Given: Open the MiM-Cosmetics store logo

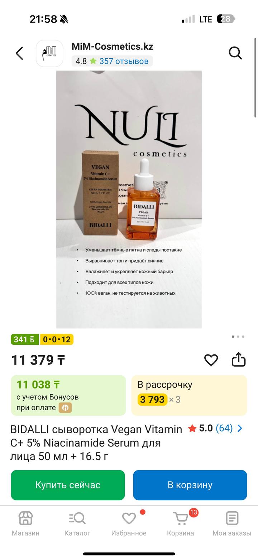Looking at the screenshot, I should 49,53.
